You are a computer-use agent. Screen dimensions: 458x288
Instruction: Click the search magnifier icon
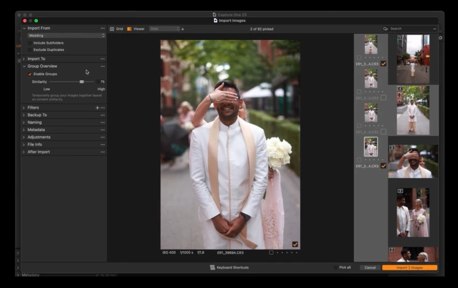coord(386,29)
